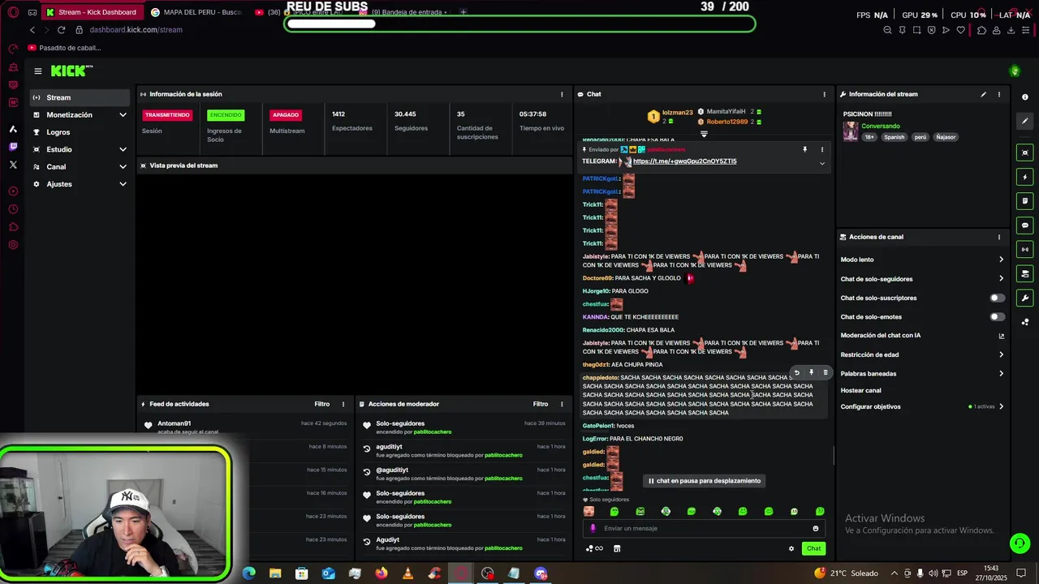
Task: Expand the Monetización menu
Action: tap(80, 115)
